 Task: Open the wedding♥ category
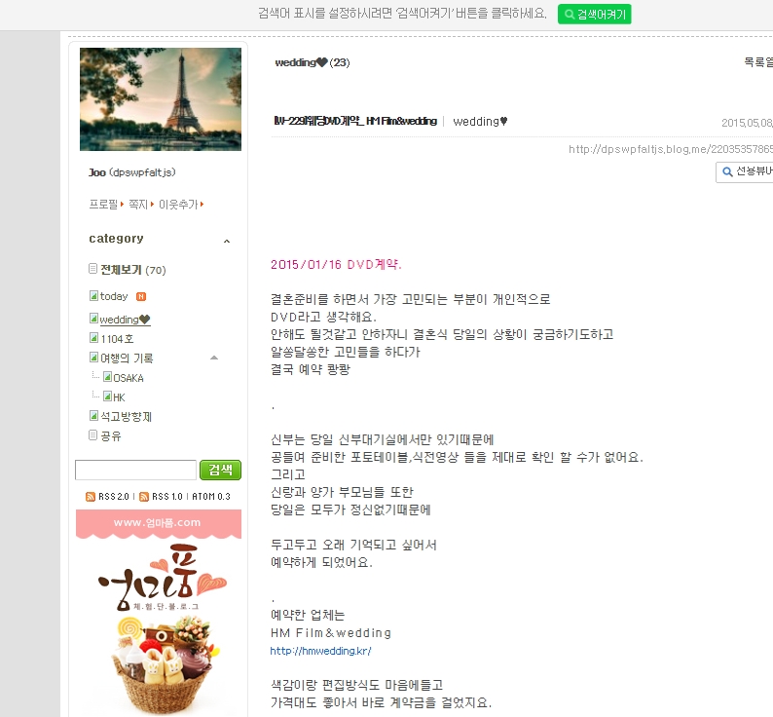click(x=125, y=320)
